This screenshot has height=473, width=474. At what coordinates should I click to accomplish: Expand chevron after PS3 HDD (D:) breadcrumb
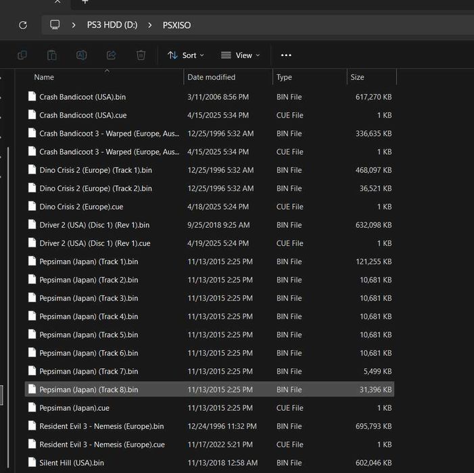click(150, 25)
